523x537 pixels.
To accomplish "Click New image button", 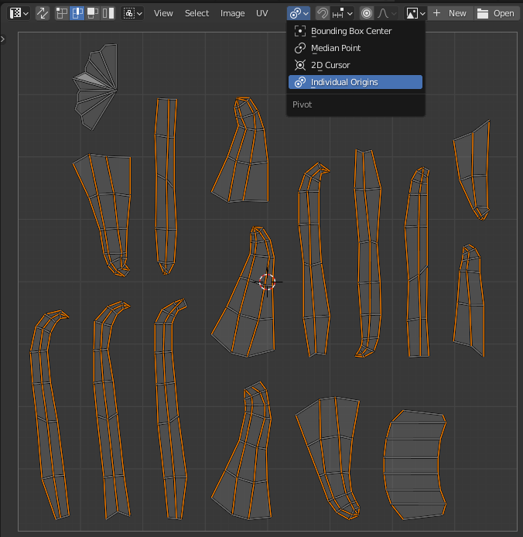I will [x=450, y=13].
